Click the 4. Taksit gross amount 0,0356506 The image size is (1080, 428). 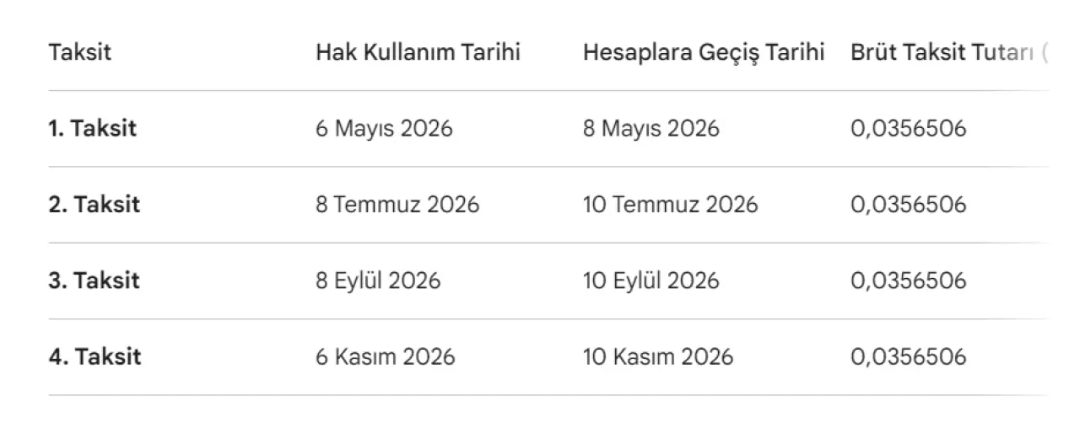point(908,356)
